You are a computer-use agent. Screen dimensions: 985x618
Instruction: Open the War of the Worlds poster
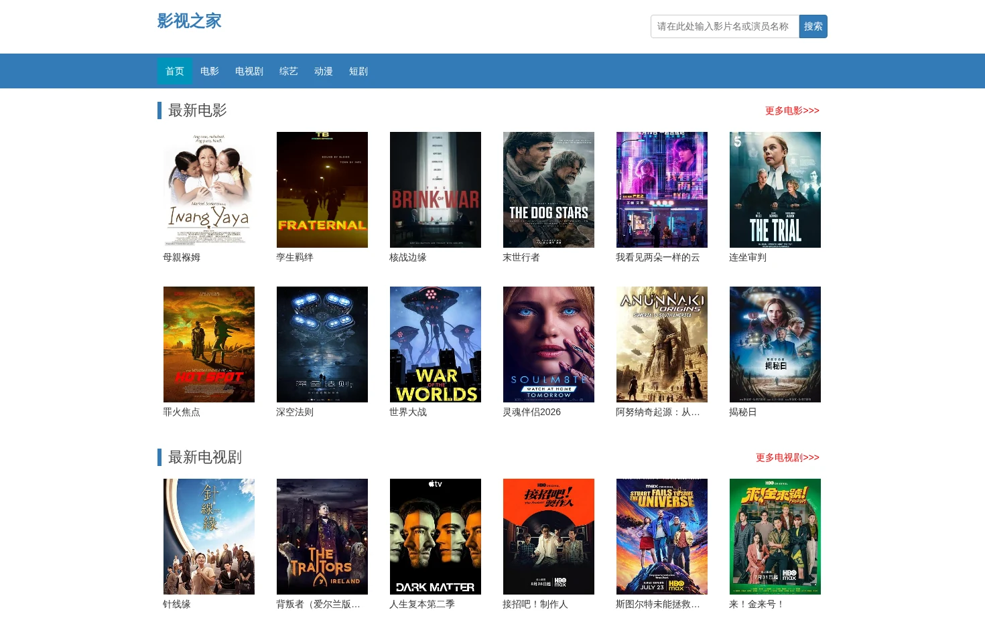[436, 344]
